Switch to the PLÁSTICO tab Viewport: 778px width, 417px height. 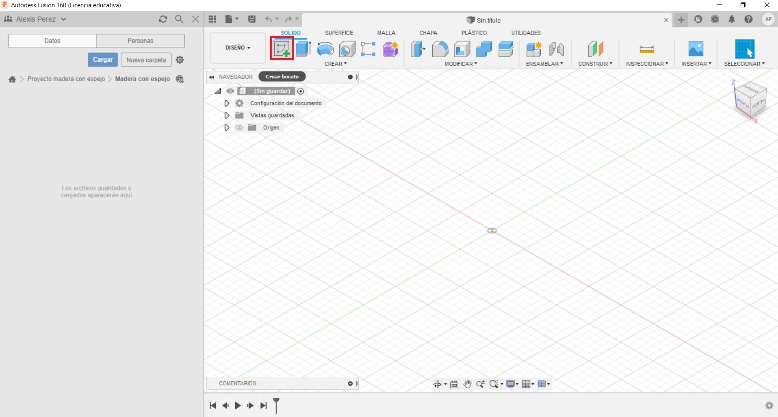click(x=474, y=33)
